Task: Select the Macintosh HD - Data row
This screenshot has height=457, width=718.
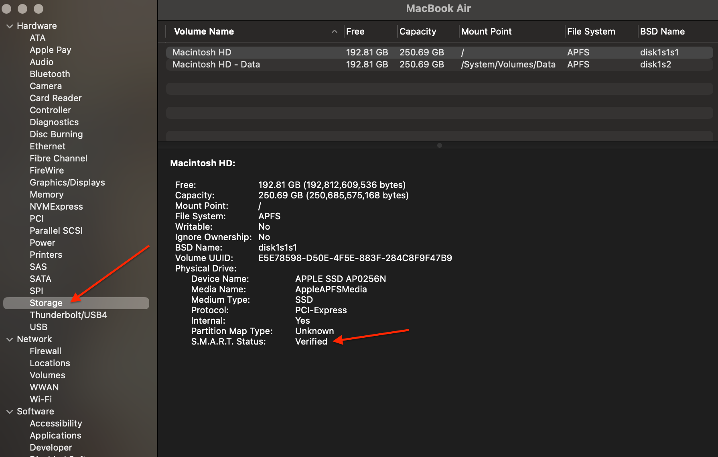Action: coord(439,64)
